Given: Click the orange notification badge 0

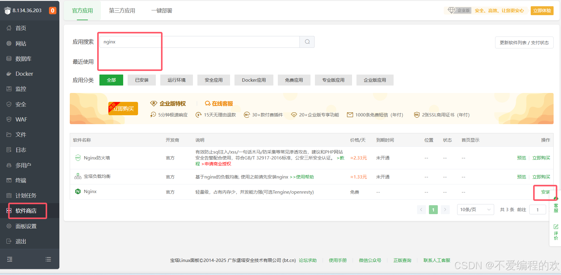Looking at the screenshot, I should click(x=53, y=10).
